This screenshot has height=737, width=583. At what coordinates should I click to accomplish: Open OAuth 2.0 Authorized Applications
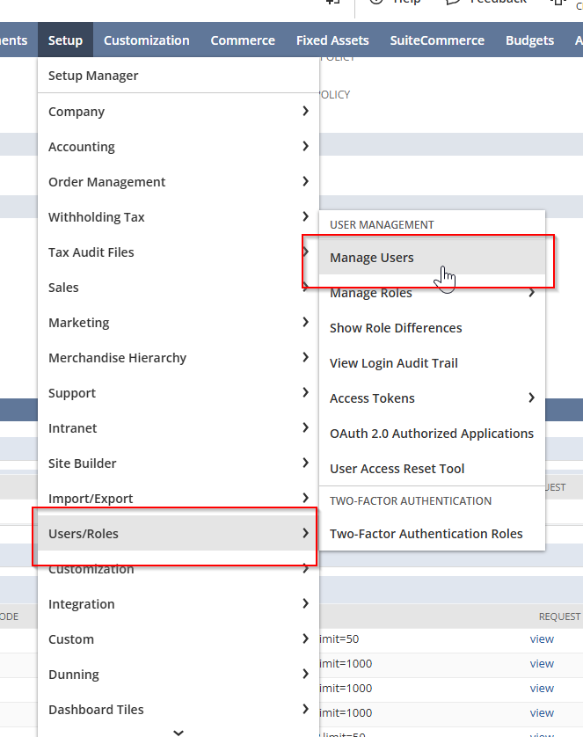point(431,433)
